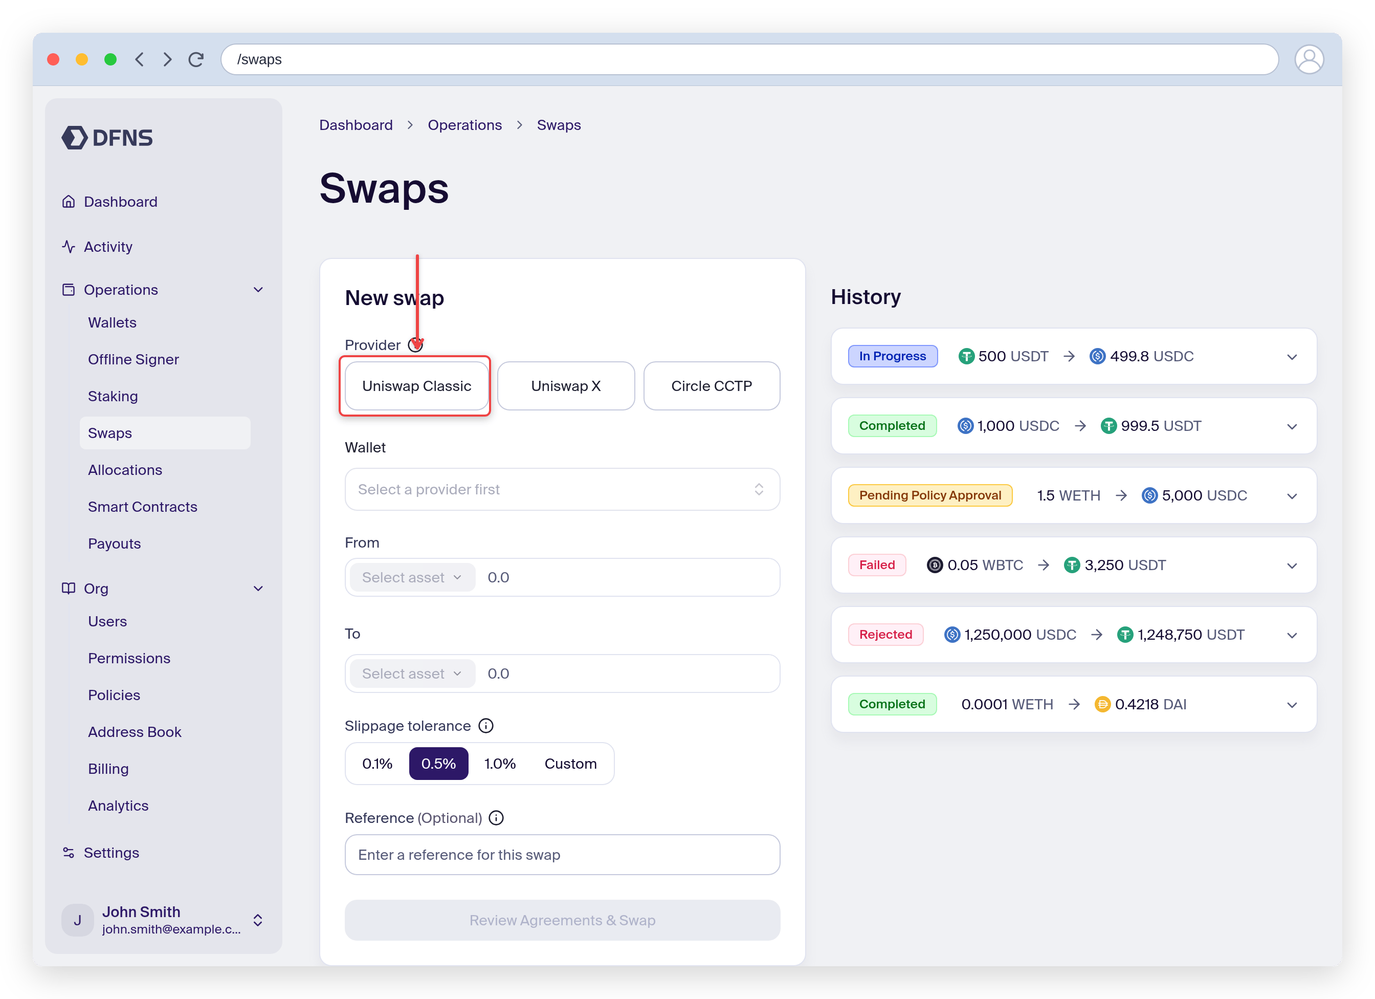The height and width of the screenshot is (999, 1375).
Task: Open the user profile avatar icon
Action: [x=1309, y=59]
